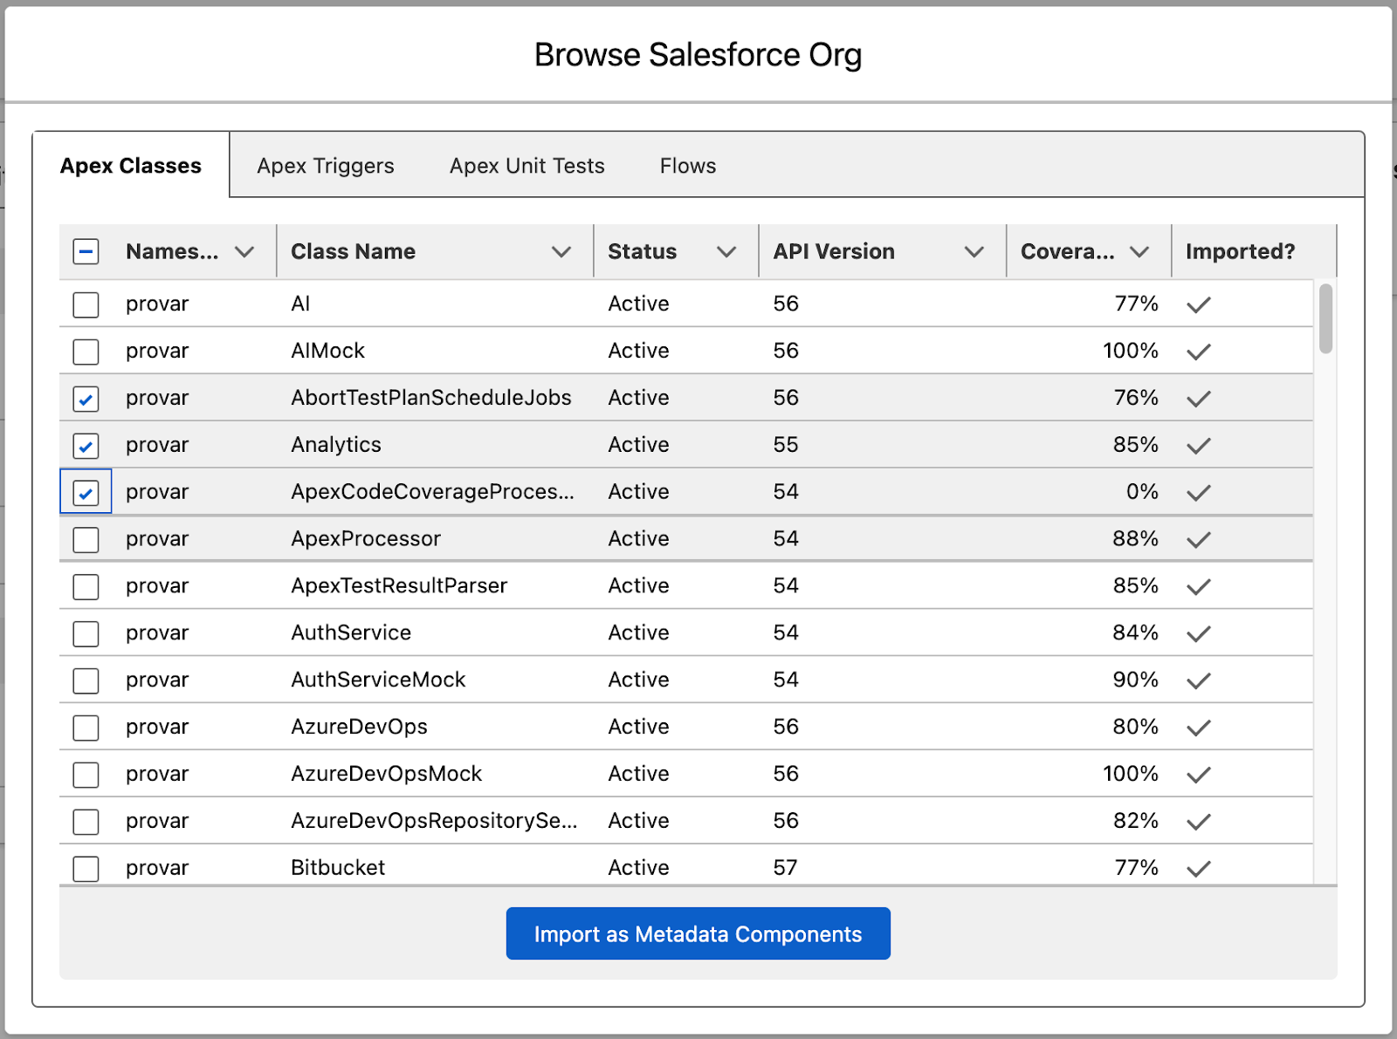The image size is (1397, 1039).
Task: Click the Imported? column header
Action: [1240, 251]
